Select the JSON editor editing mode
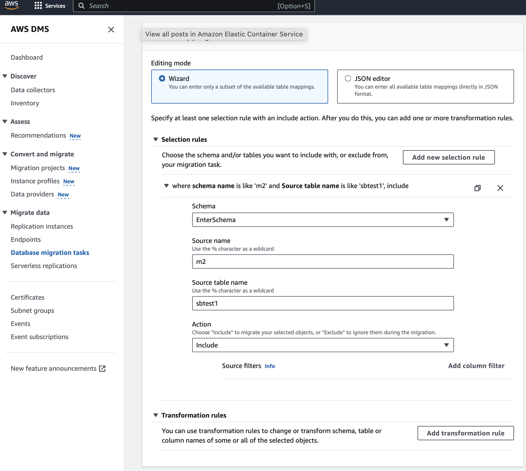The image size is (526, 471). click(426, 87)
